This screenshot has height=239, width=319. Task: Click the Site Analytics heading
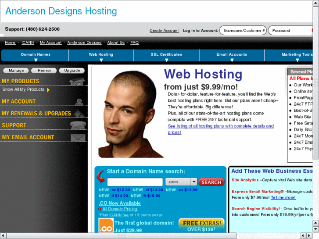(245, 180)
